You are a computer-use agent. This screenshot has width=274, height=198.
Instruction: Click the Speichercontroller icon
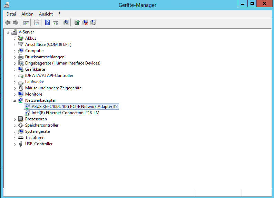pyautogui.click(x=21, y=125)
